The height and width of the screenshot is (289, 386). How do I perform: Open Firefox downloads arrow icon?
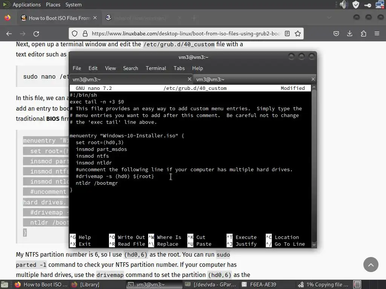(349, 33)
